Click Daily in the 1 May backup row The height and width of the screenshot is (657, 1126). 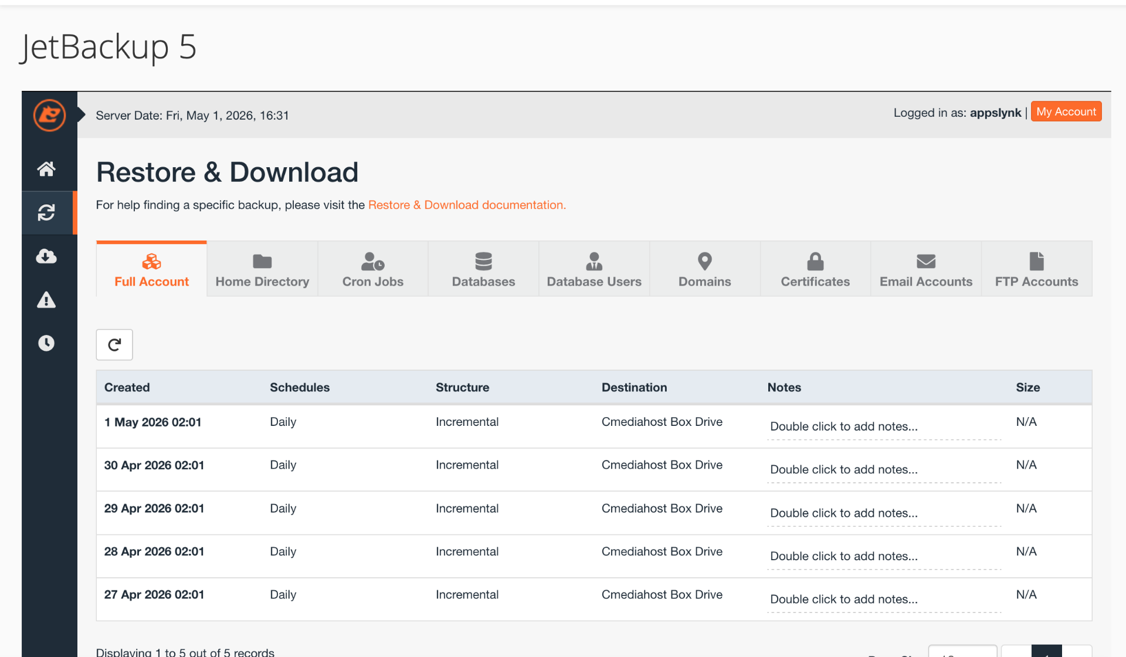283,422
